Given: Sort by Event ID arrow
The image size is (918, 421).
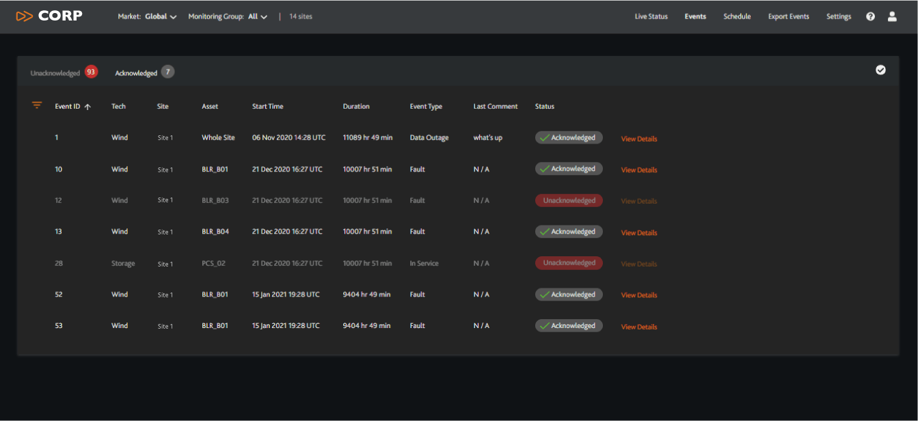Looking at the screenshot, I should tap(87, 107).
